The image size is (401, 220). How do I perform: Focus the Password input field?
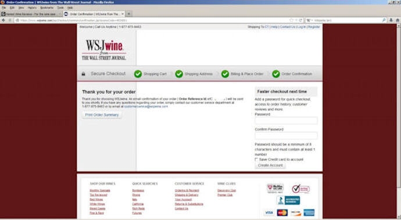(286, 120)
